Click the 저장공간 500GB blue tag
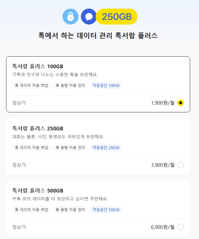 tap(106, 210)
